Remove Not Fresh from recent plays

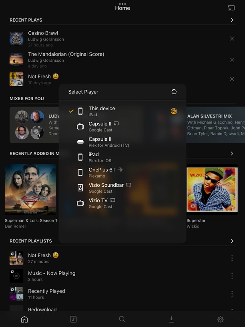pyautogui.click(x=232, y=79)
